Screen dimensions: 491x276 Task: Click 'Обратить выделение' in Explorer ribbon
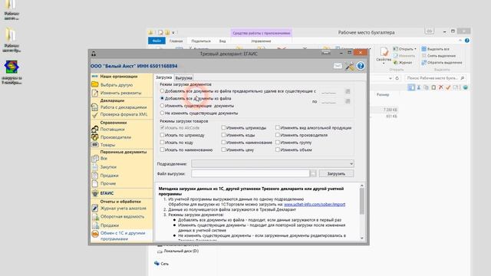coord(442,63)
